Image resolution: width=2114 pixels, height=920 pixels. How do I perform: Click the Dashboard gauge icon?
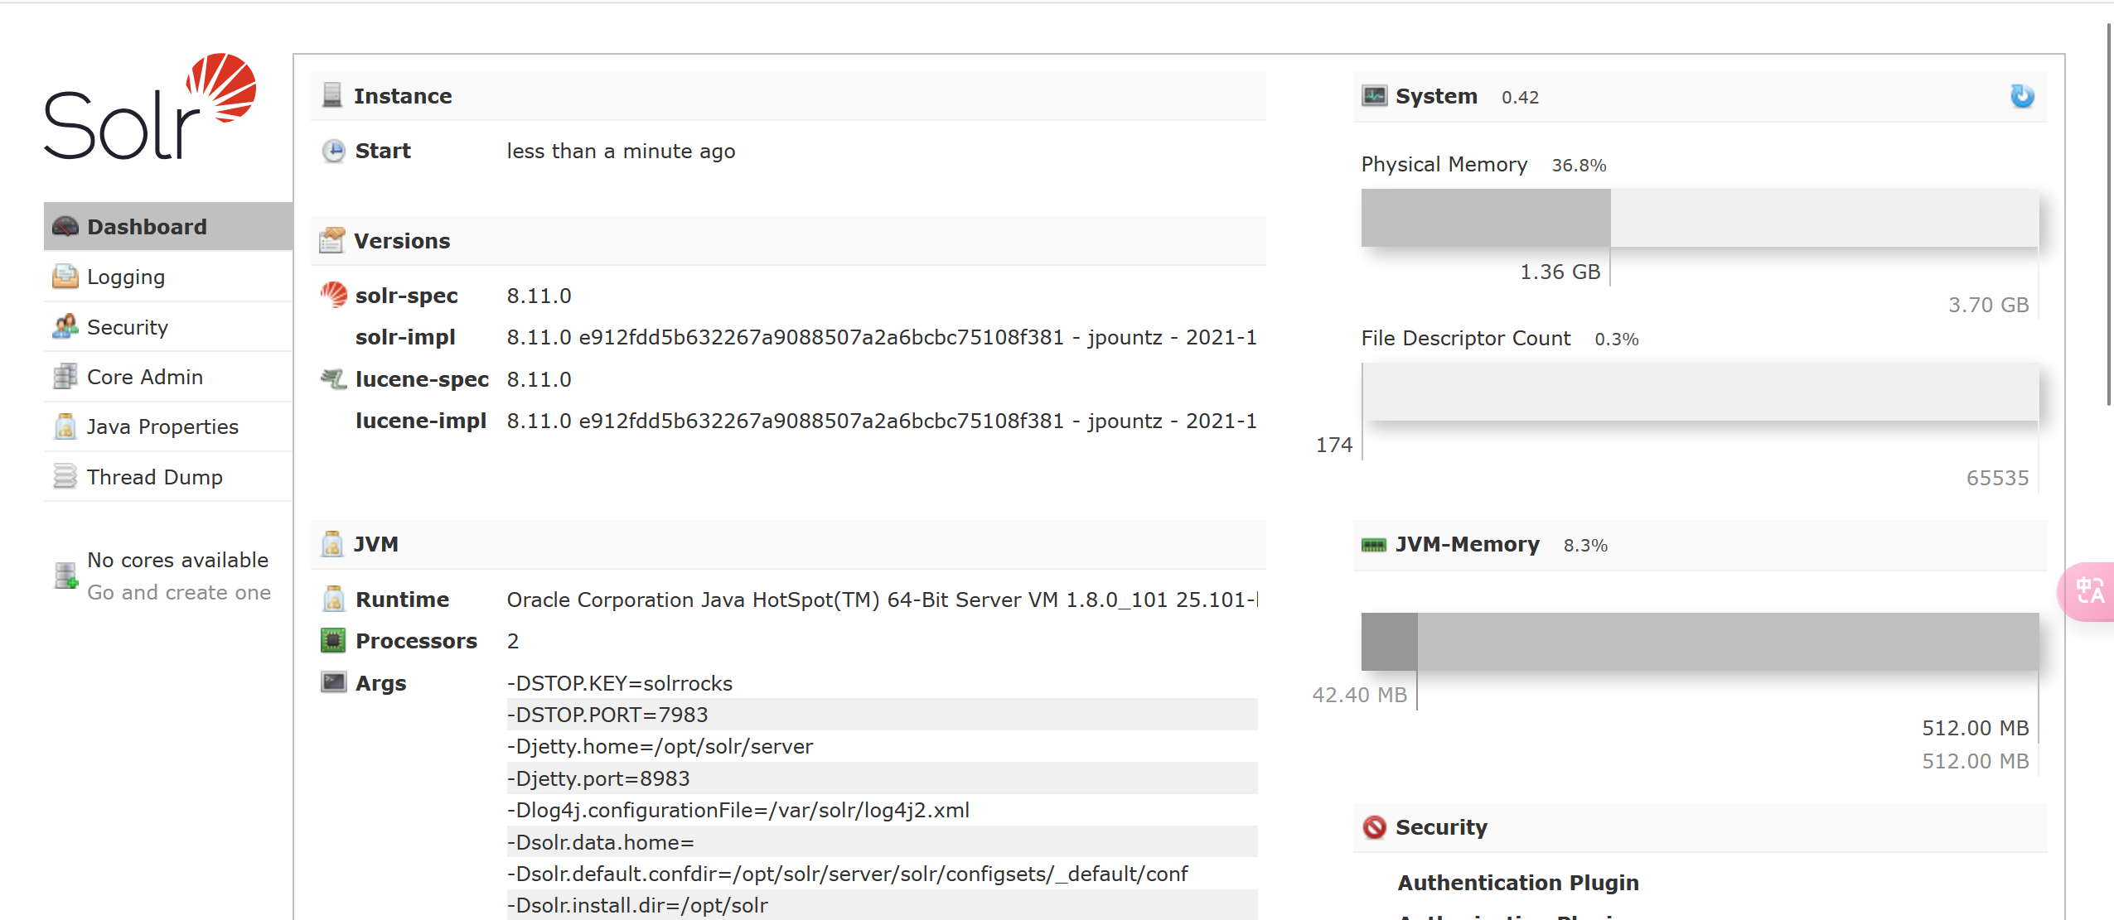(65, 226)
